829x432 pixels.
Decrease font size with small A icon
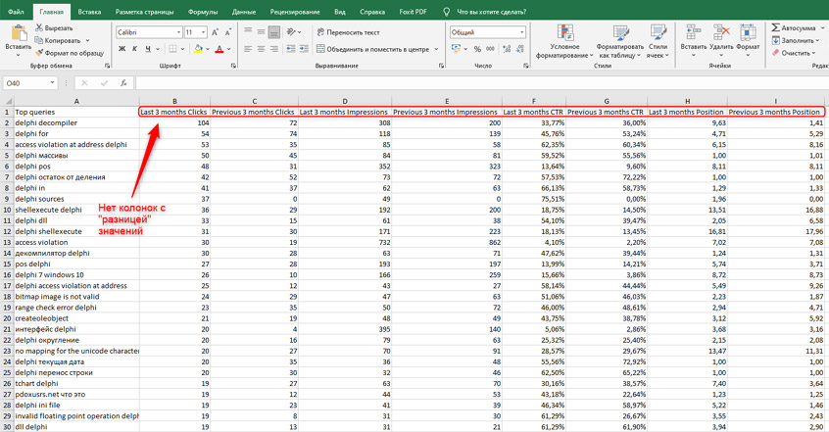pyautogui.click(x=228, y=32)
